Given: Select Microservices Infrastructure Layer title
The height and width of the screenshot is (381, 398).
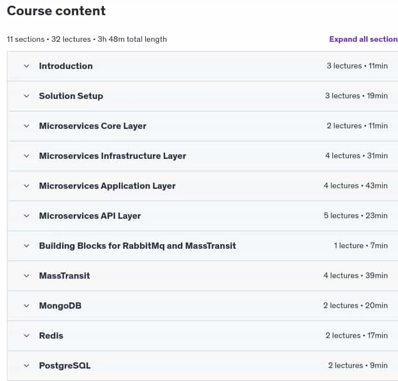Looking at the screenshot, I should [x=112, y=156].
